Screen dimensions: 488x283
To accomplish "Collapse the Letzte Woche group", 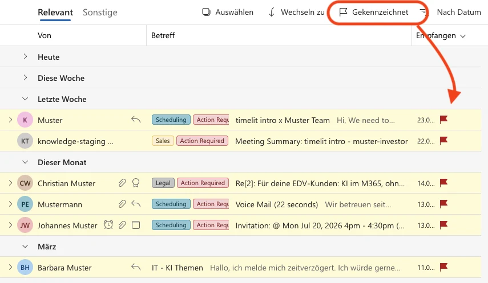I will click(x=25, y=99).
